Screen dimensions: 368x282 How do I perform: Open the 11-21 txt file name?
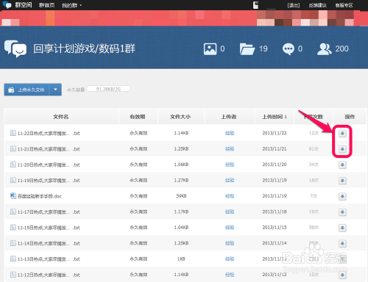pos(49,149)
